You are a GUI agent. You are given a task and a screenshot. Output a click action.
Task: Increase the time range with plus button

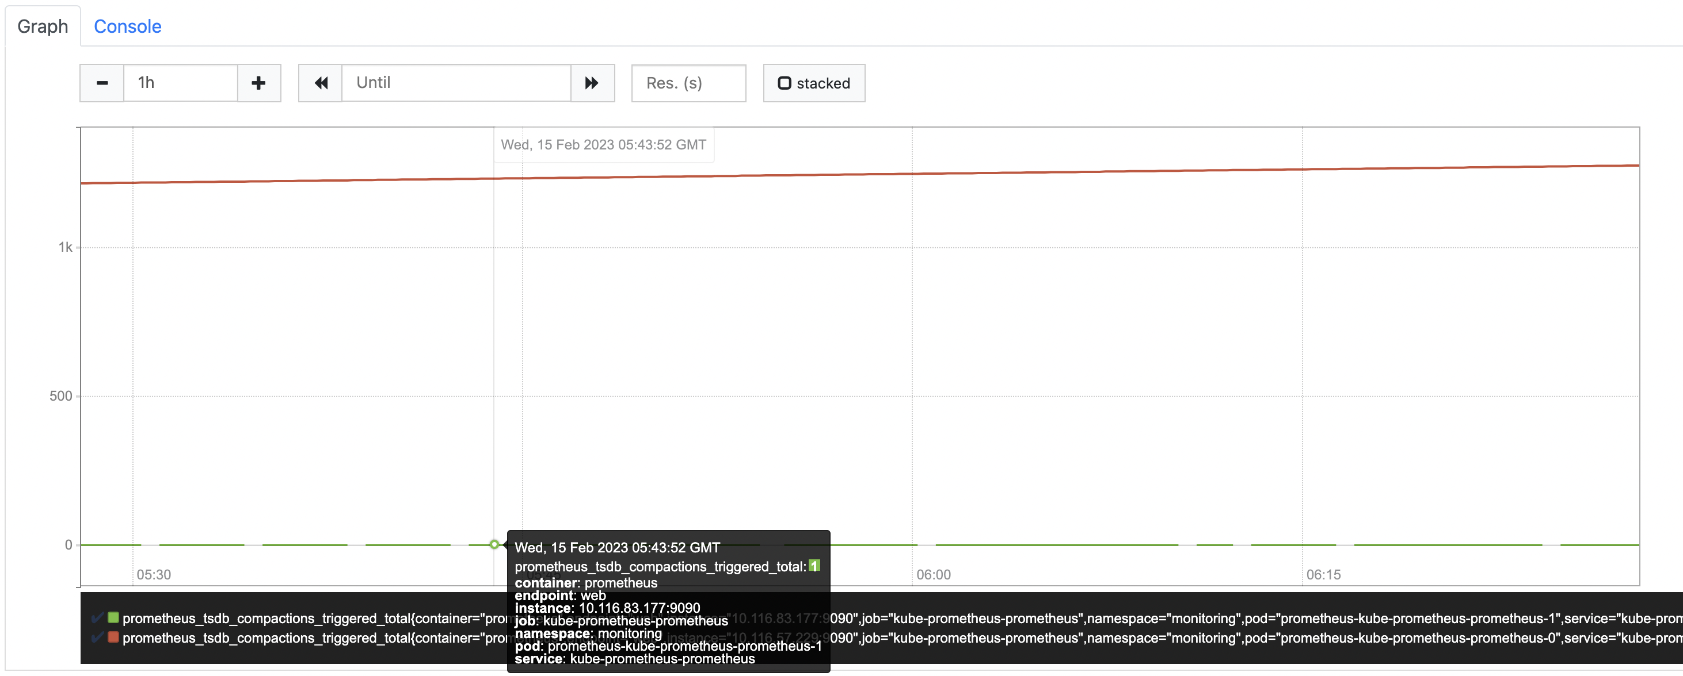coord(258,83)
